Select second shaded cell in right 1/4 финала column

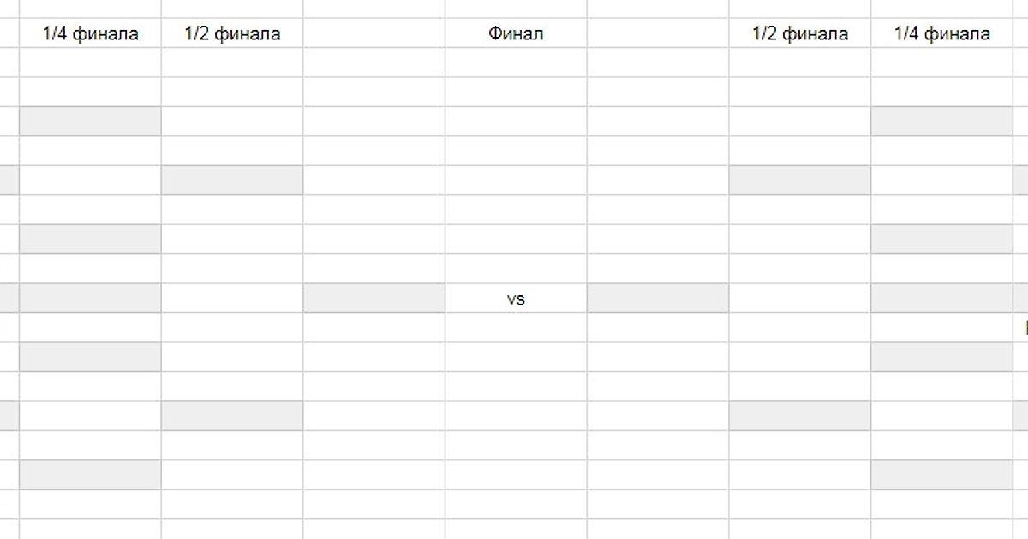pyautogui.click(x=941, y=240)
